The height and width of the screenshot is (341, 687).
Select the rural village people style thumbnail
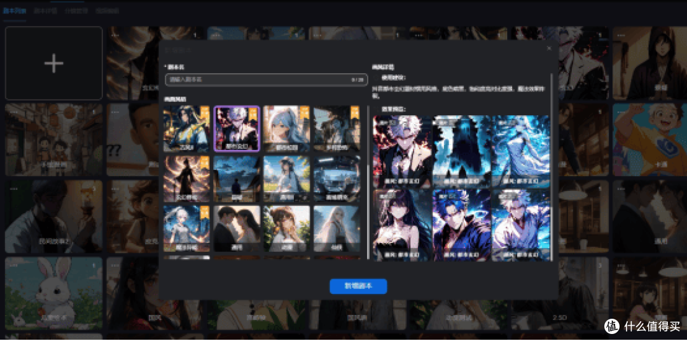[x=337, y=129]
